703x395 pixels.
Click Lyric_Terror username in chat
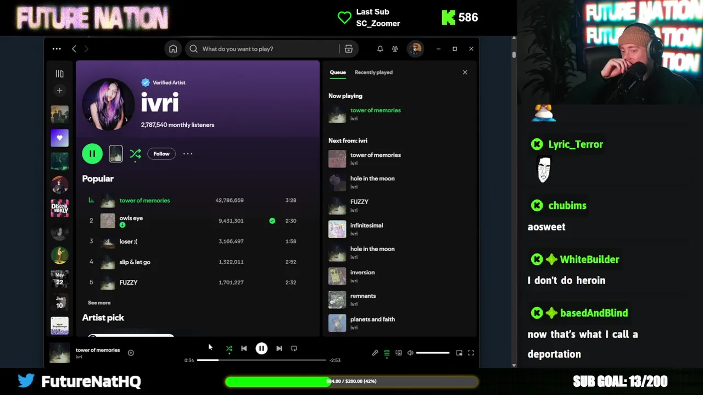pyautogui.click(x=576, y=144)
